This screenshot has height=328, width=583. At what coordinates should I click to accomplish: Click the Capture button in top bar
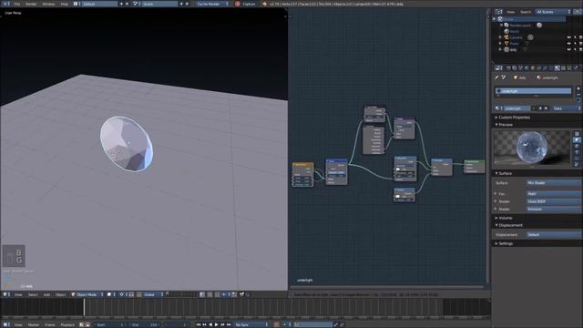pos(249,4)
